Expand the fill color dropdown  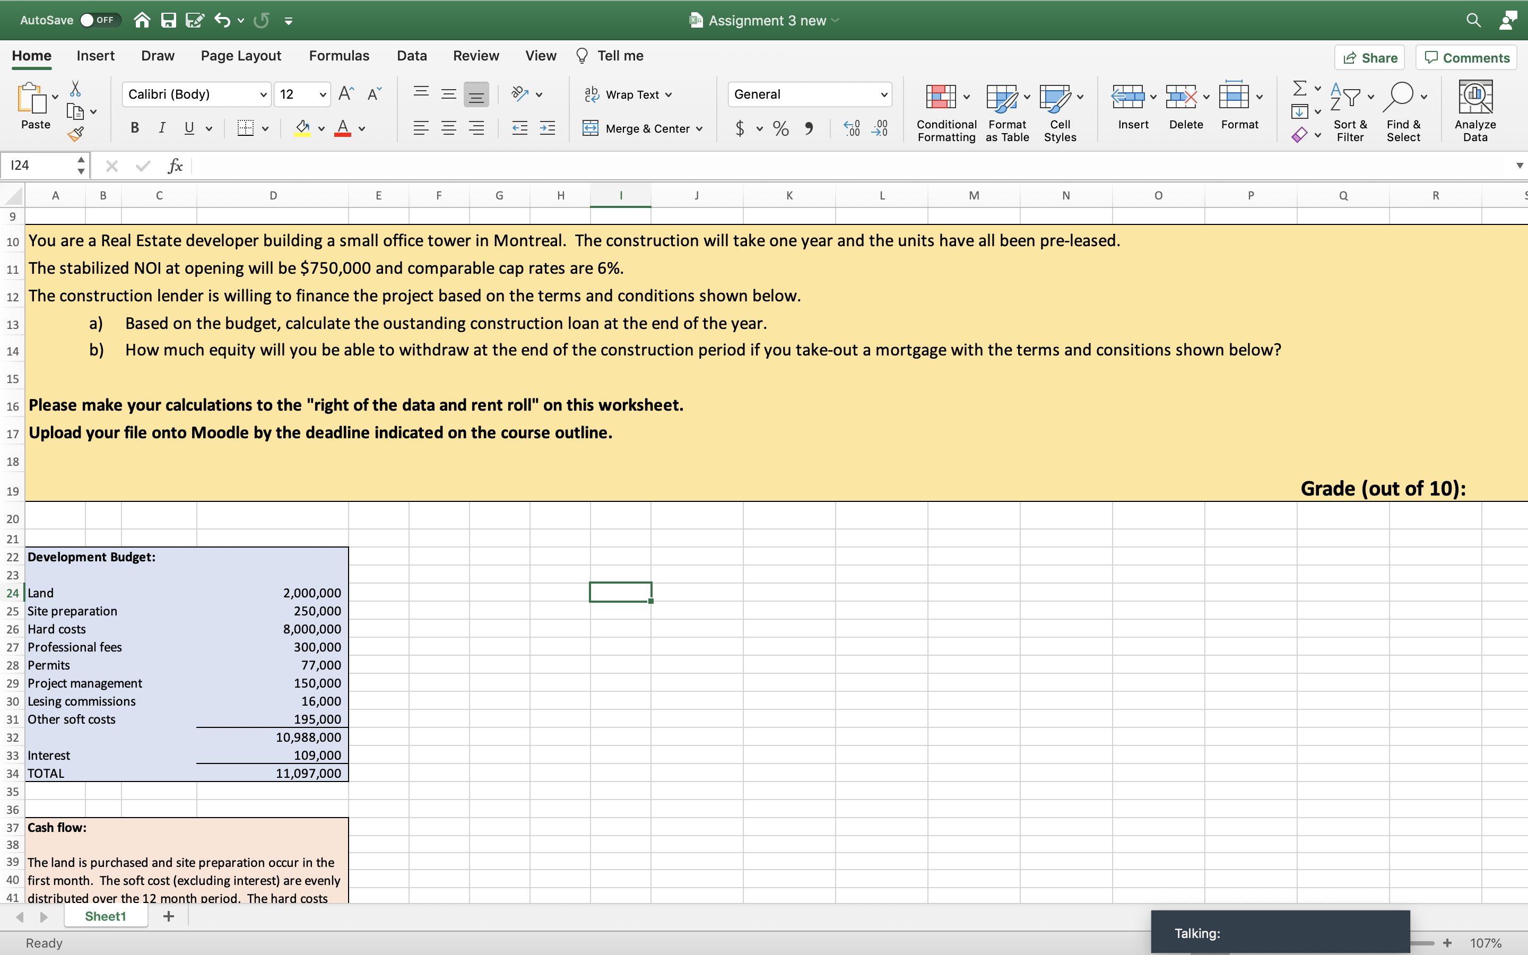pos(321,128)
